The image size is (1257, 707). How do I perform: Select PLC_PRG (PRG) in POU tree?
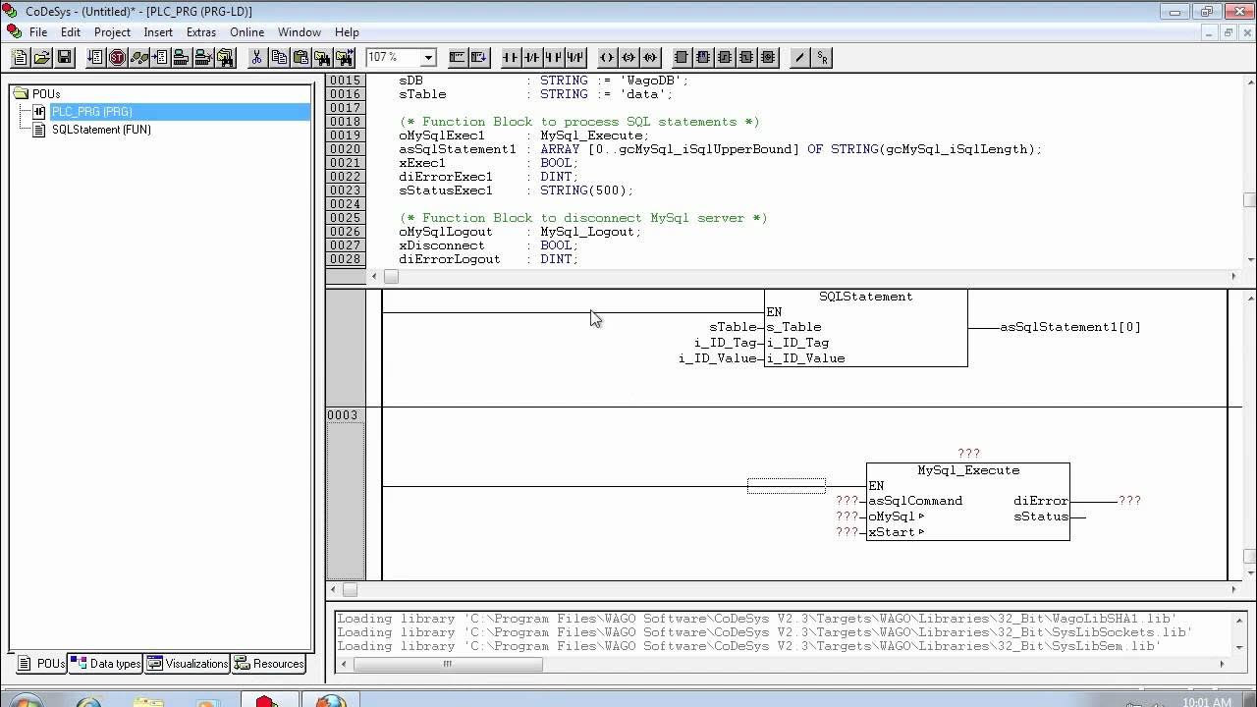pyautogui.click(x=91, y=112)
